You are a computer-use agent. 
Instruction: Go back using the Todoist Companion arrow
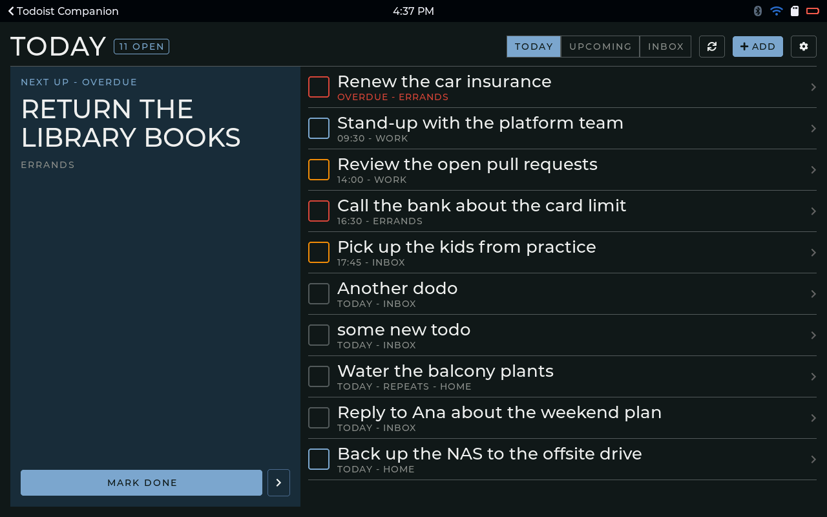click(x=63, y=11)
